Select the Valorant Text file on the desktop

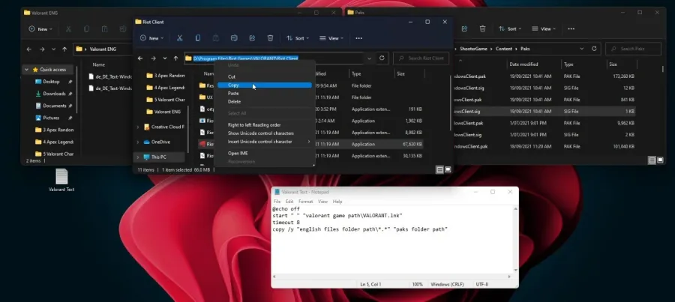tap(61, 180)
